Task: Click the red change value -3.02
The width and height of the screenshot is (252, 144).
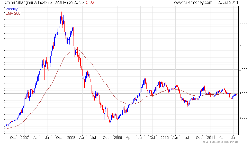Action: click(x=89, y=2)
